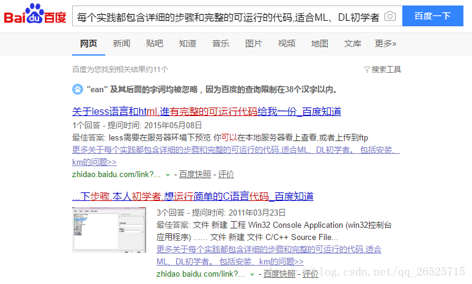Click the 百度一下 search button
Viewport: 472px width, 284px height.
coord(433,16)
